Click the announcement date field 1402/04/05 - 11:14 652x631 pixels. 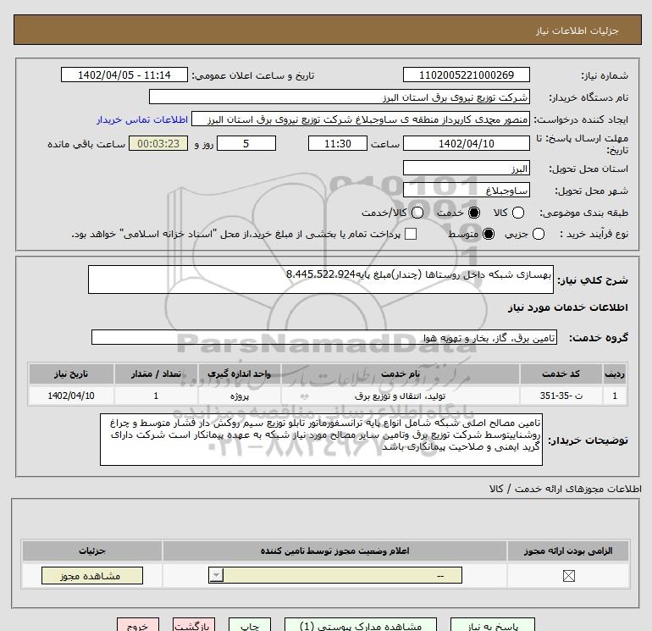tap(124, 75)
